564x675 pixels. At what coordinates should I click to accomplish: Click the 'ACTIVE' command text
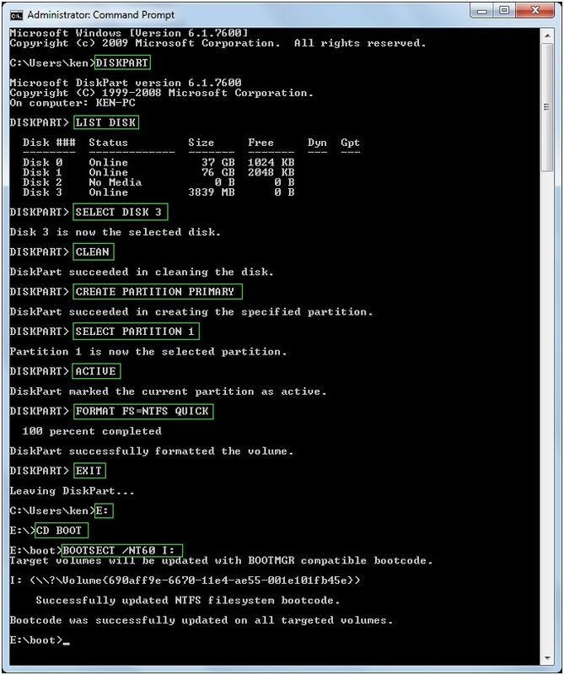[x=96, y=371]
